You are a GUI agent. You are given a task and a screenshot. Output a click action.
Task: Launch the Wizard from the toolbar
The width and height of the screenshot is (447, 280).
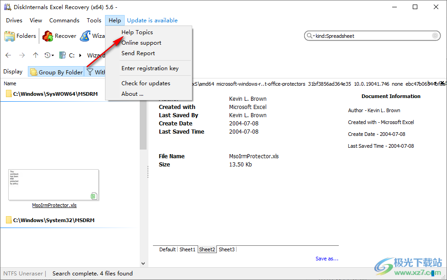click(x=92, y=36)
